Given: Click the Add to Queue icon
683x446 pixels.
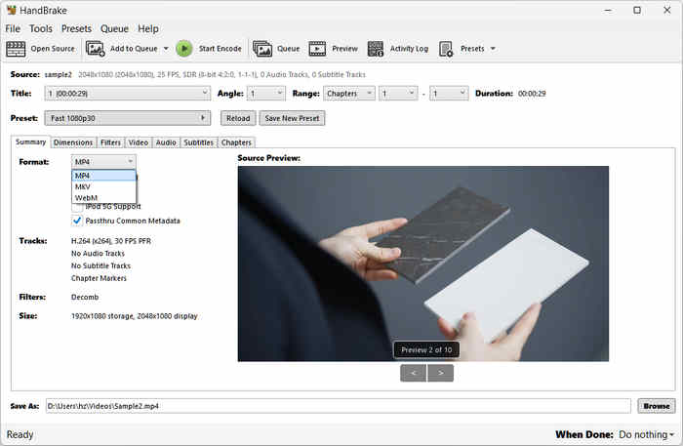Looking at the screenshot, I should tap(95, 49).
